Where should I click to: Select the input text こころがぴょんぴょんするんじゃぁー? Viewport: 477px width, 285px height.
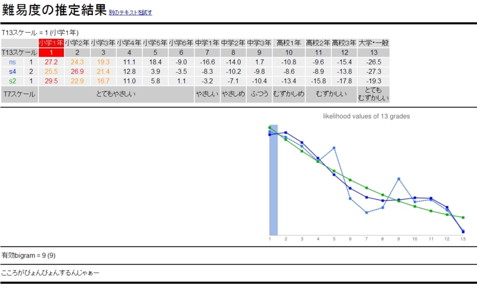pos(51,273)
